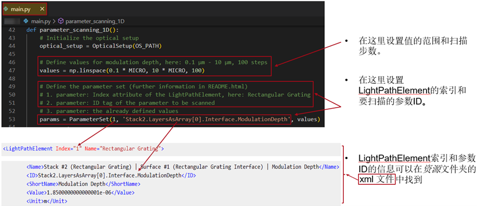477x206 pixels.
Task: Click the boxed xml 文件 text
Action: [377, 180]
